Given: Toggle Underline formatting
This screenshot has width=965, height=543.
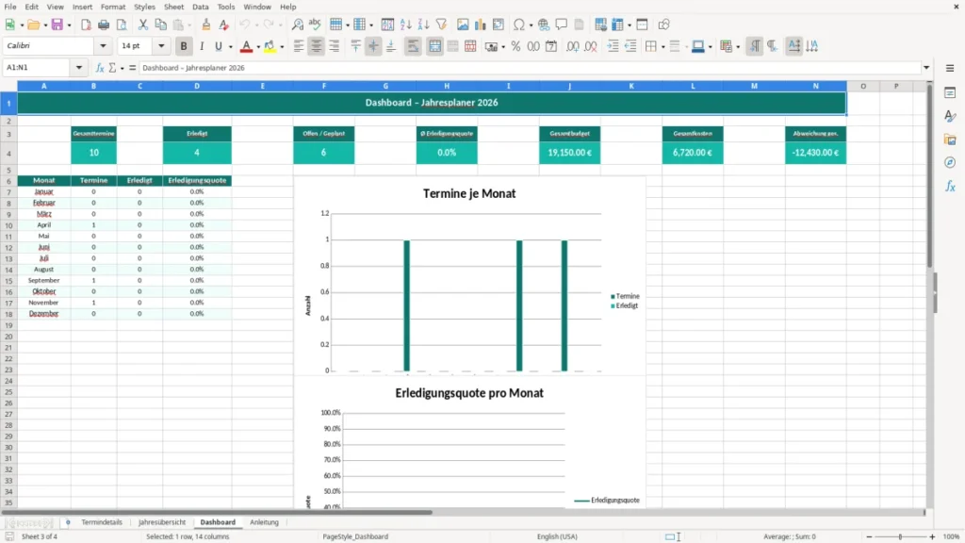Looking at the screenshot, I should pyautogui.click(x=219, y=46).
